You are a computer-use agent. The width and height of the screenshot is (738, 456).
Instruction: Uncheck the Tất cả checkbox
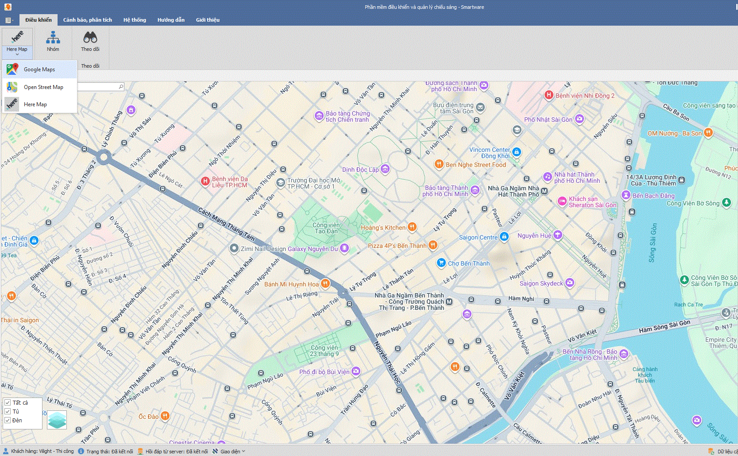[x=8, y=402]
